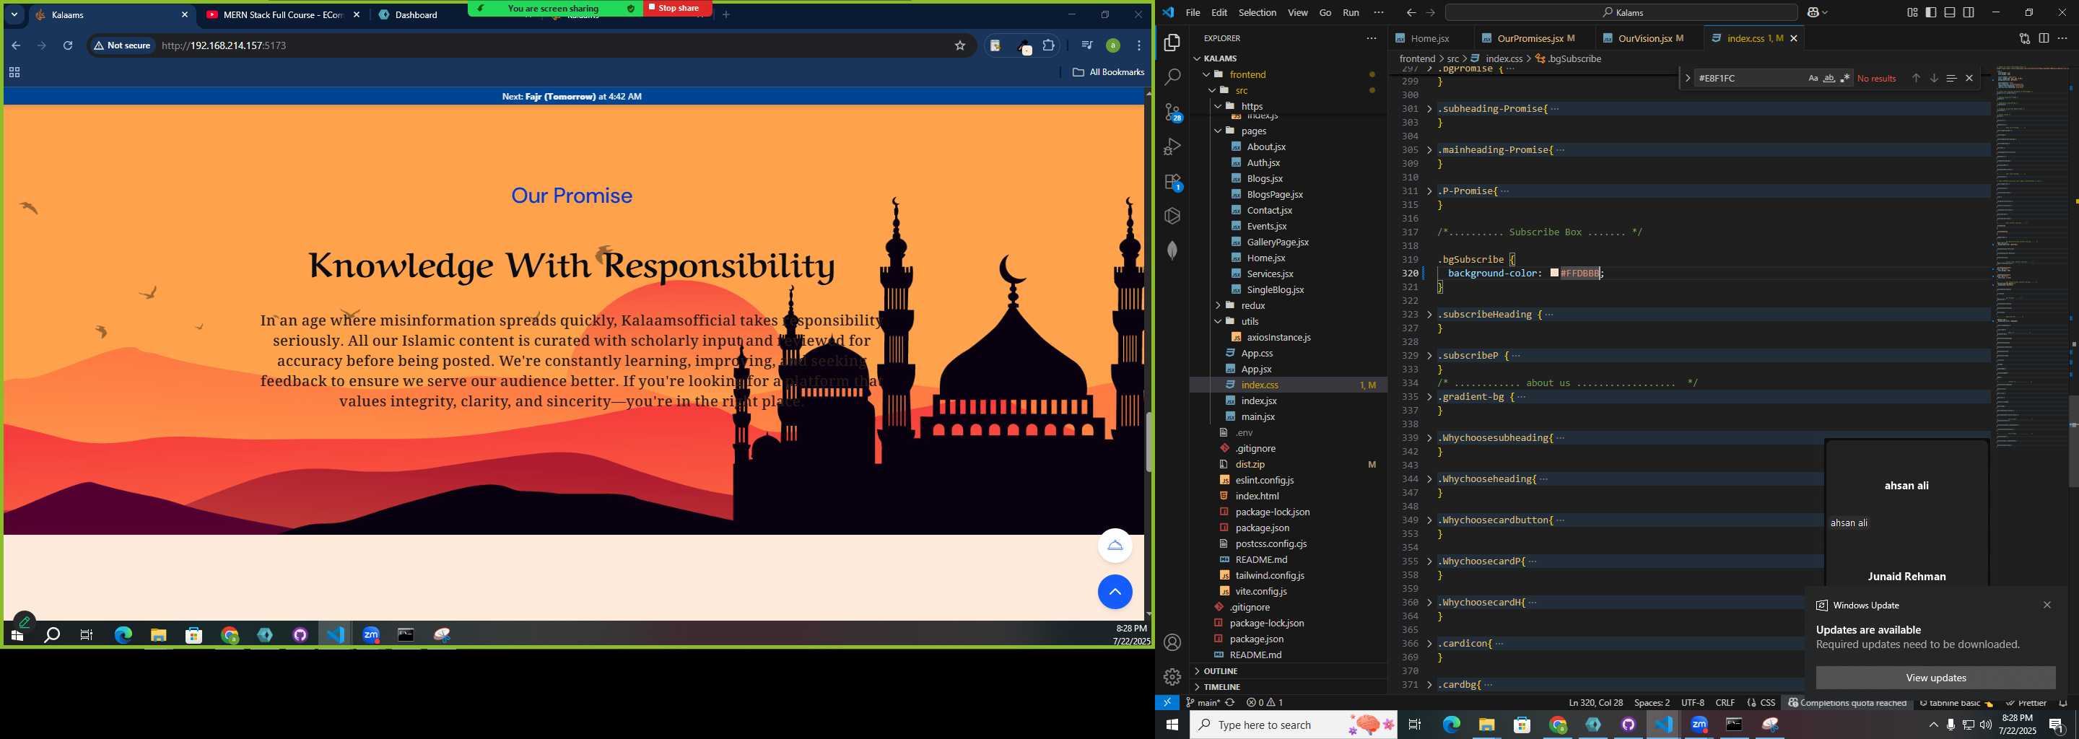Dismiss the Windows Update notification
The image size is (2079, 739).
click(x=2047, y=605)
